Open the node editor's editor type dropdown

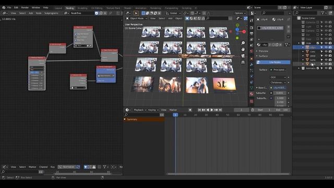pyautogui.click(x=5, y=13)
